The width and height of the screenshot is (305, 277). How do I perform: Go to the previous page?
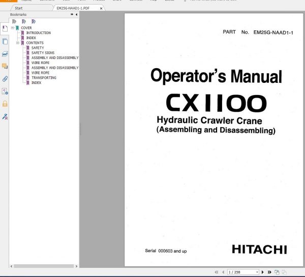223,272
